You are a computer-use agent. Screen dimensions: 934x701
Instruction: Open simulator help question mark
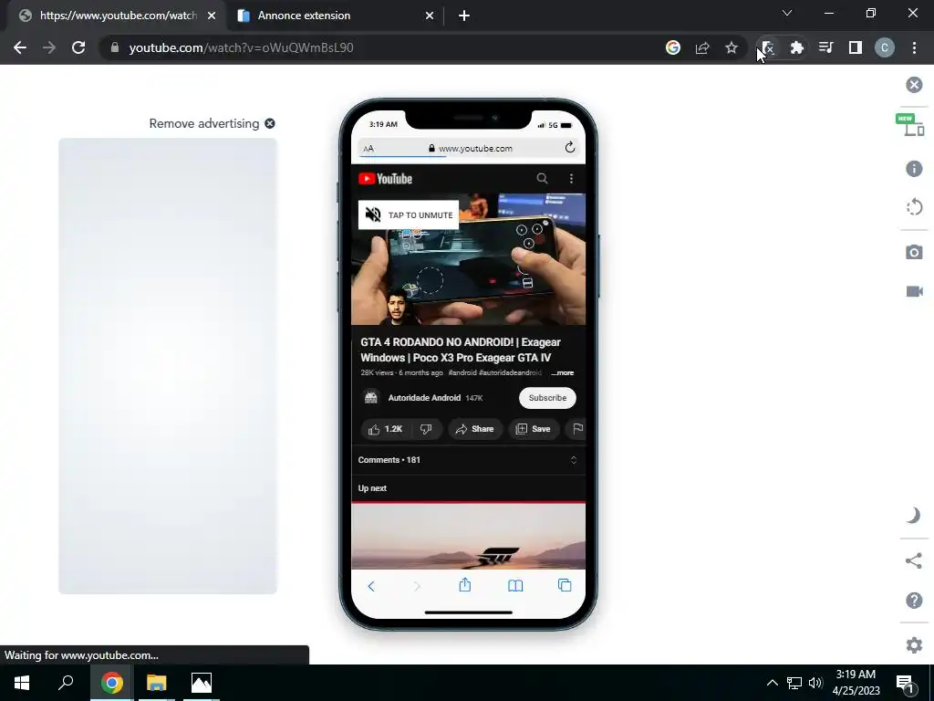click(914, 601)
